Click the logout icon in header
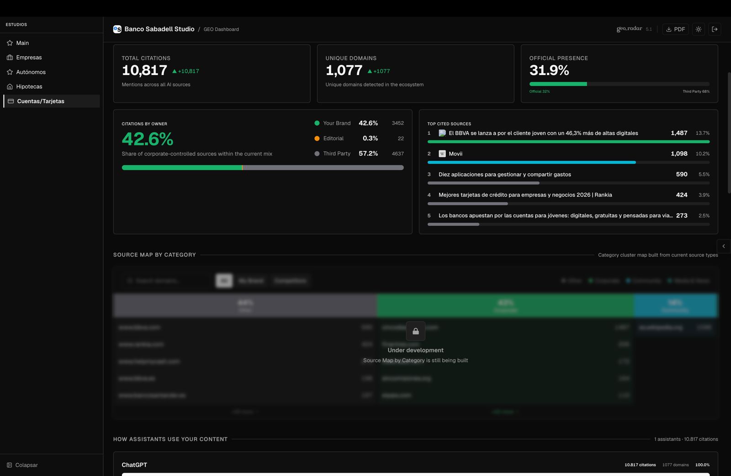731x476 pixels. [x=715, y=29]
